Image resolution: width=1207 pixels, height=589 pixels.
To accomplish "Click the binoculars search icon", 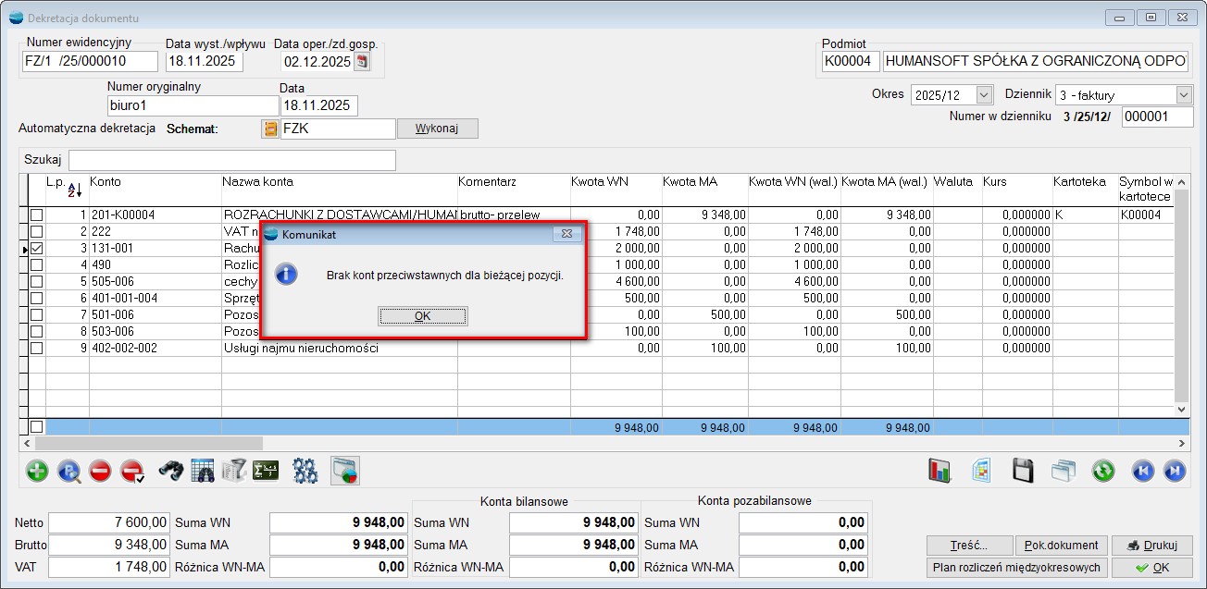I will [170, 471].
